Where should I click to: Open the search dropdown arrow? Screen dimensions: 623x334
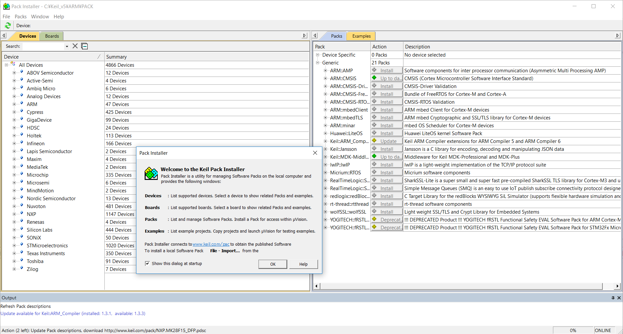[x=67, y=46]
